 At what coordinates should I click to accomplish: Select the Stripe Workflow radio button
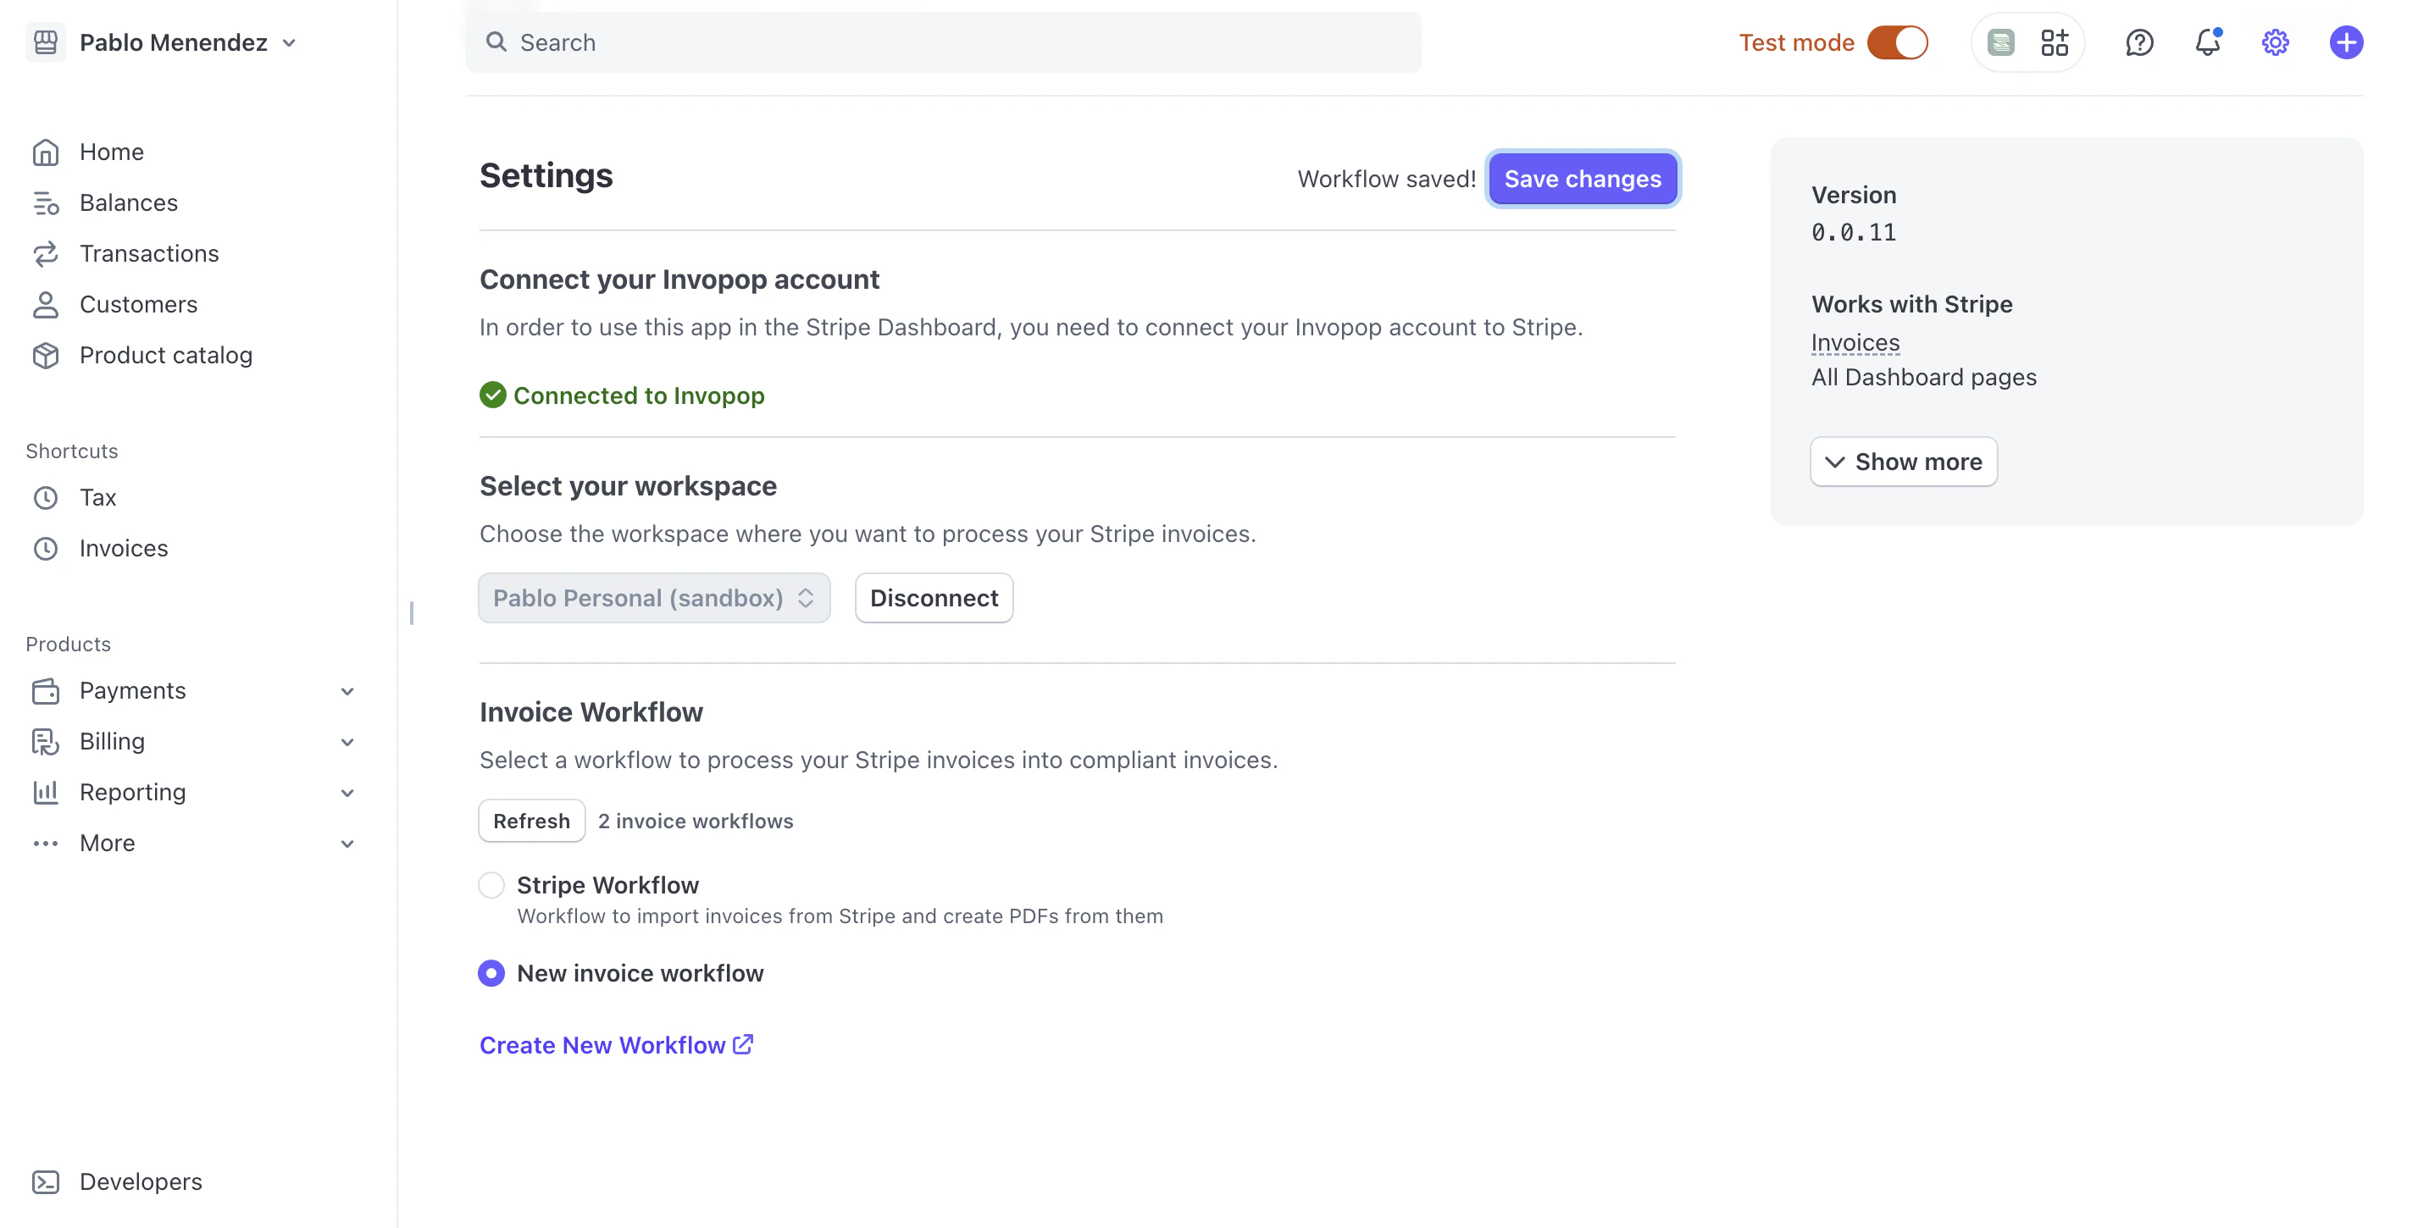click(491, 885)
